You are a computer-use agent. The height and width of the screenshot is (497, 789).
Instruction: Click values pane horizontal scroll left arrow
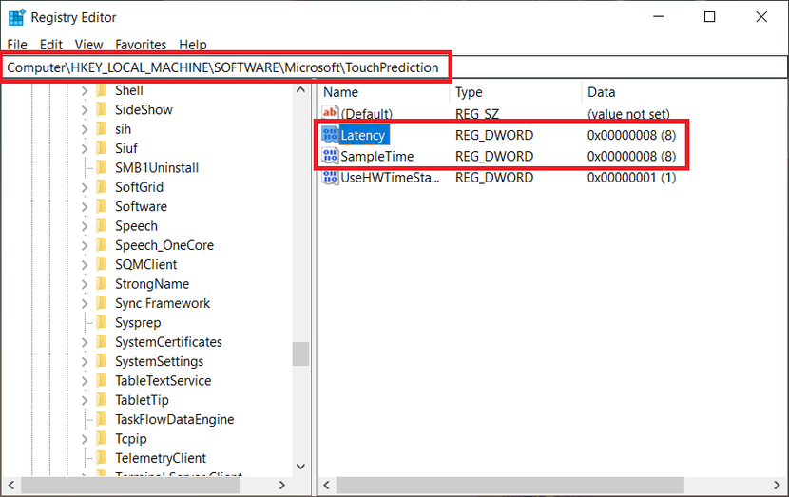327,485
